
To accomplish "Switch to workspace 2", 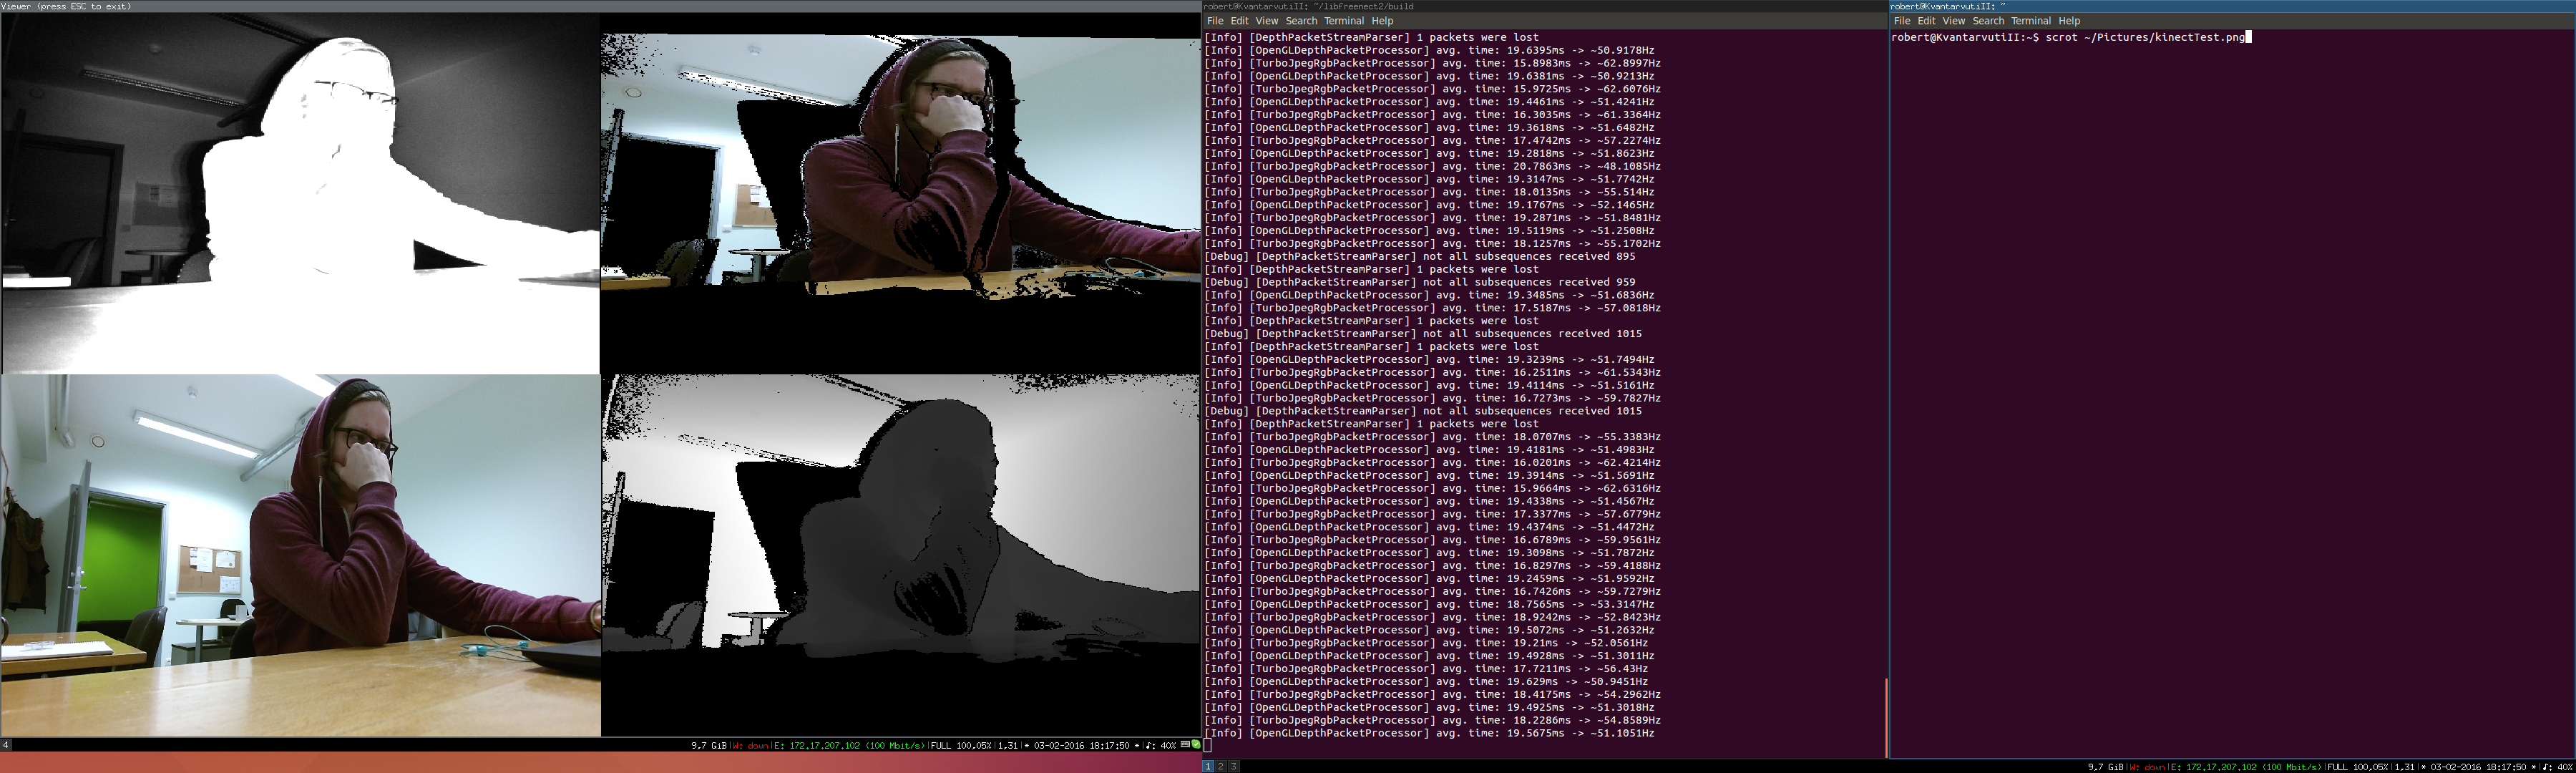I will (x=1220, y=766).
